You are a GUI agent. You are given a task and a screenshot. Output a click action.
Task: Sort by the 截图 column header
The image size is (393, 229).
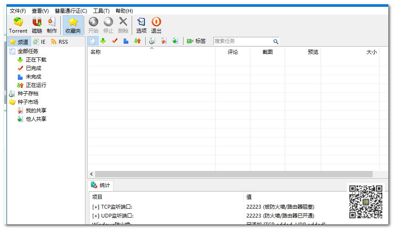pyautogui.click(x=267, y=52)
